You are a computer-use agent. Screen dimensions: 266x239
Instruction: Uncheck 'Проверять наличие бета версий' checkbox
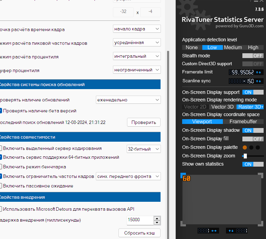pos(1,111)
